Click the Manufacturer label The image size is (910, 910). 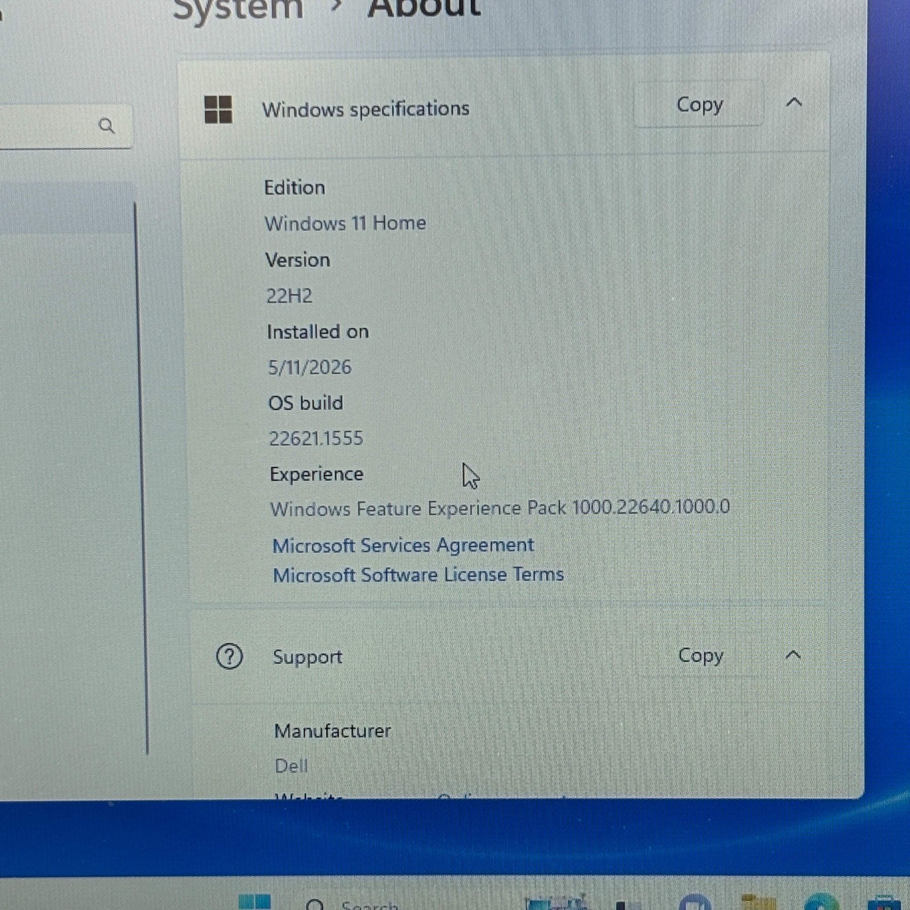[332, 731]
